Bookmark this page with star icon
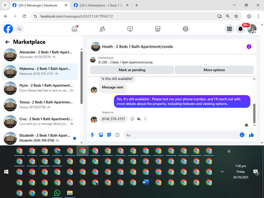Viewport: 264px width, 198px height. click(236, 16)
